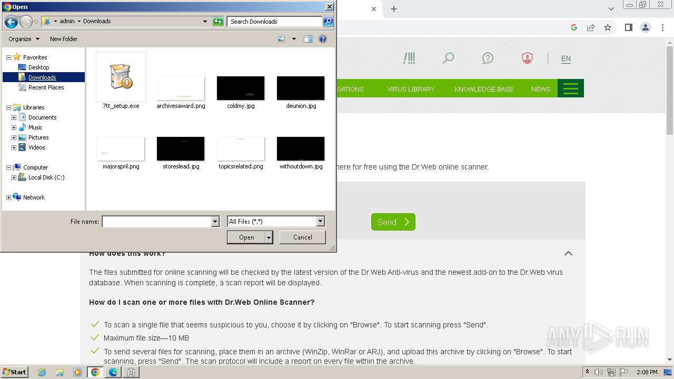
Task: Open the Dr.Web hamburger menu
Action: [x=571, y=88]
